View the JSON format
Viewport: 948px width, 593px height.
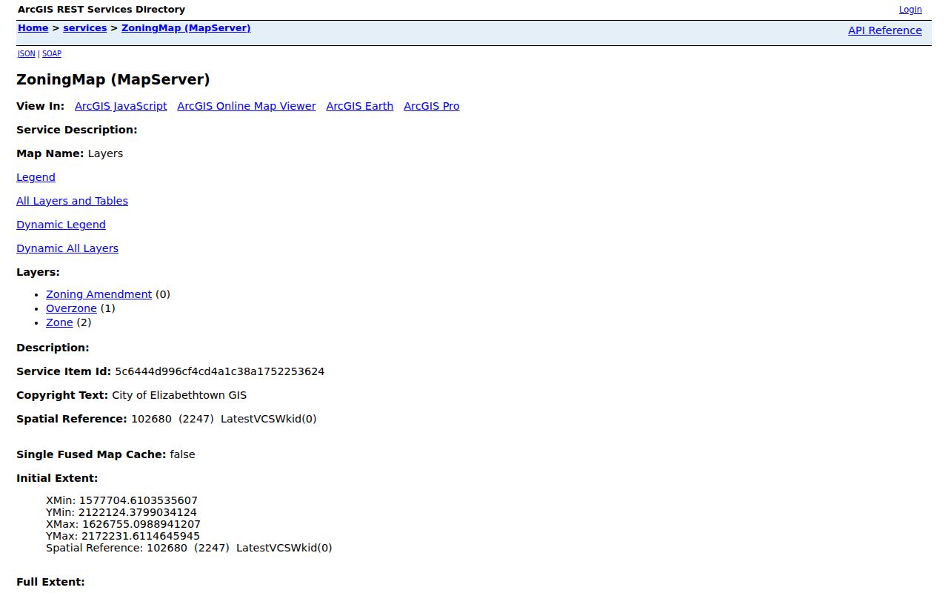coord(27,53)
